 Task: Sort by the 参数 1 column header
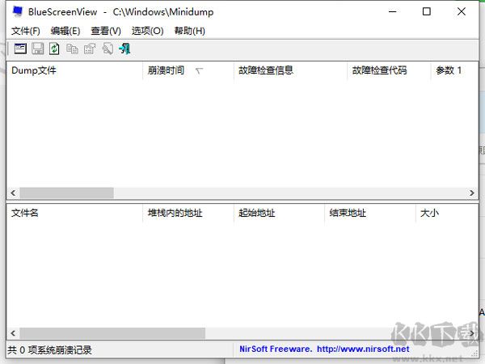(454, 70)
